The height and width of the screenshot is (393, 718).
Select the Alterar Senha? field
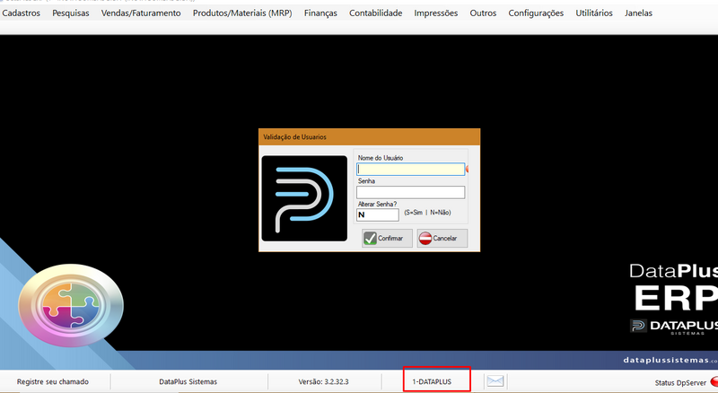point(378,214)
